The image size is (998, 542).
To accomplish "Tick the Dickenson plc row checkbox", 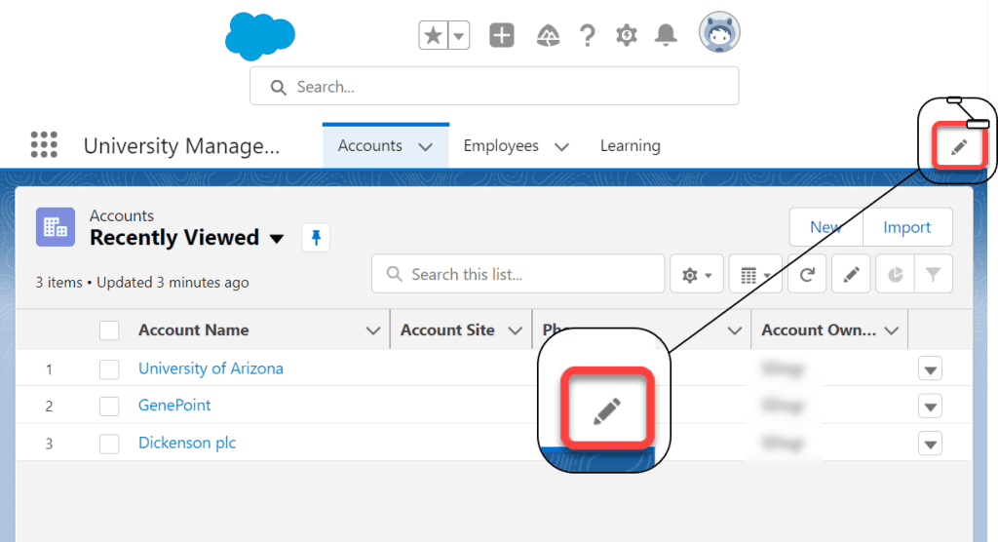I will [x=109, y=444].
